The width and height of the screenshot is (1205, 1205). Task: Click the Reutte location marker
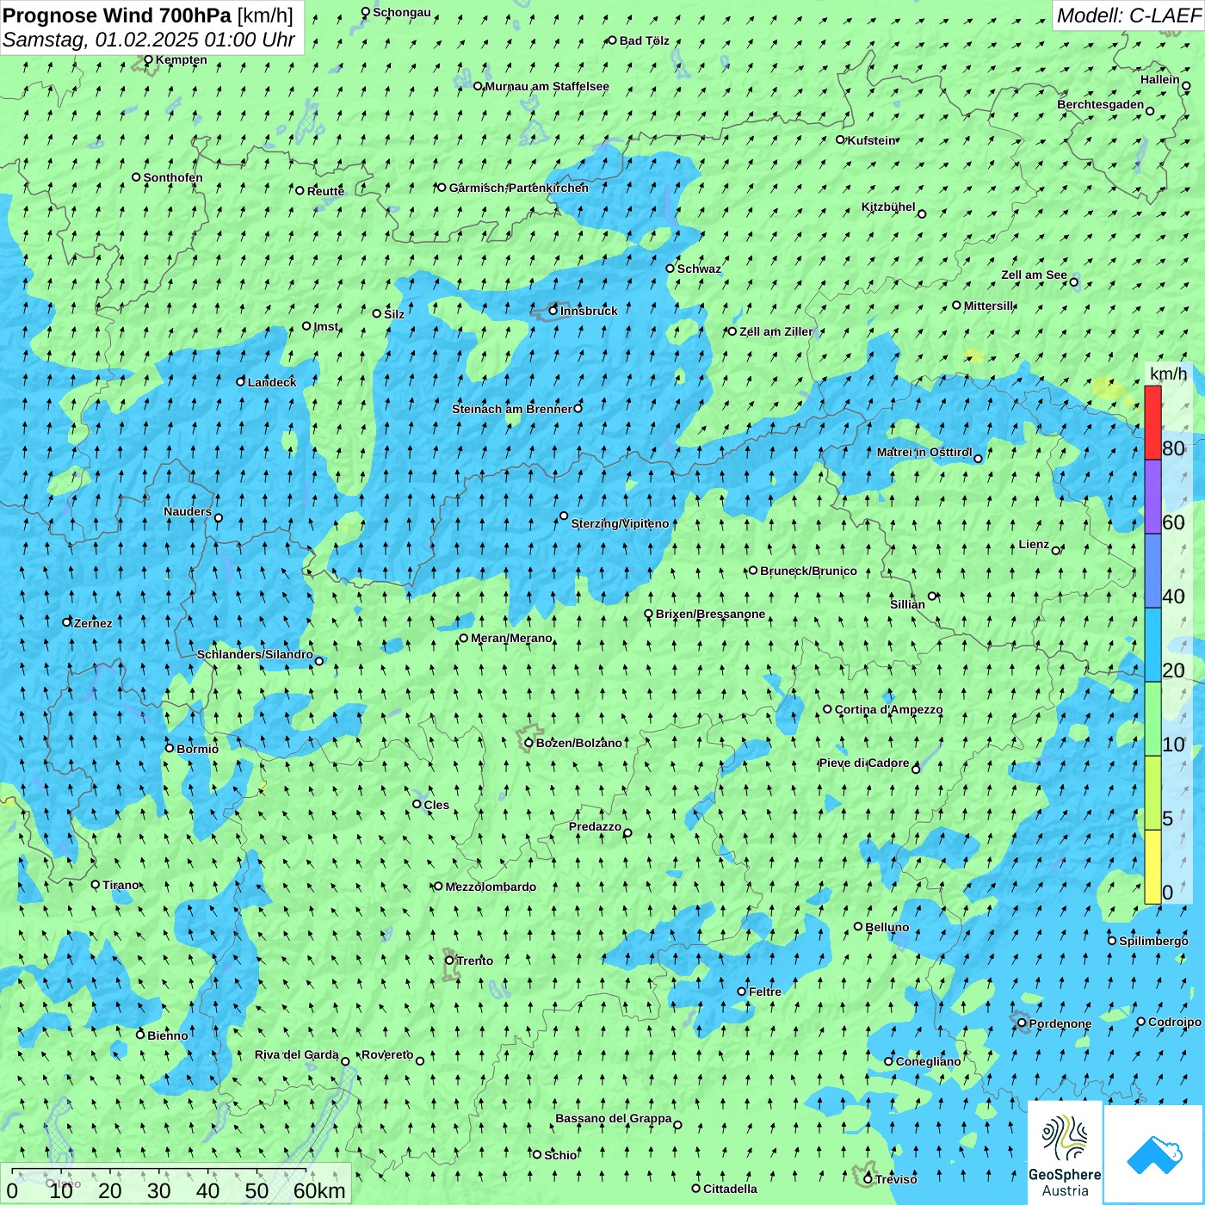[x=300, y=190]
